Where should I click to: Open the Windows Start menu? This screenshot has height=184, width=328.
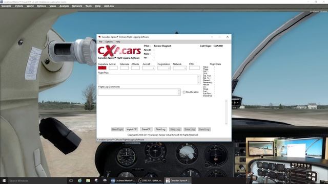[x=4, y=180]
